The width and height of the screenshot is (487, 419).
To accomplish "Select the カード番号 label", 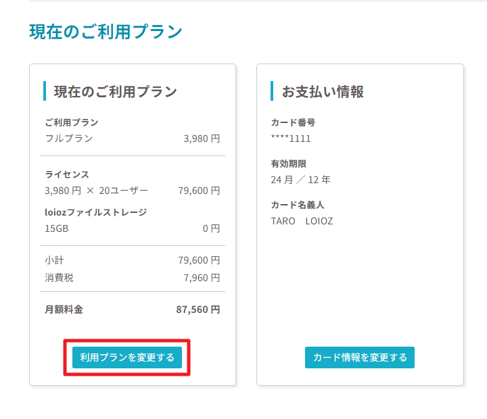I will click(x=293, y=122).
